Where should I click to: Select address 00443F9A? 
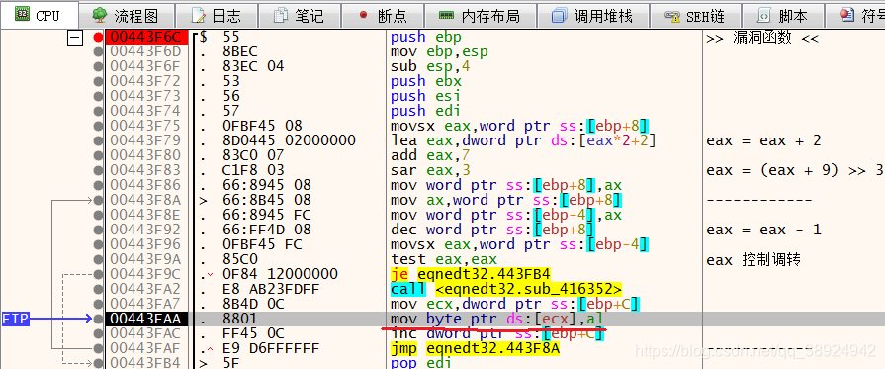pos(146,259)
